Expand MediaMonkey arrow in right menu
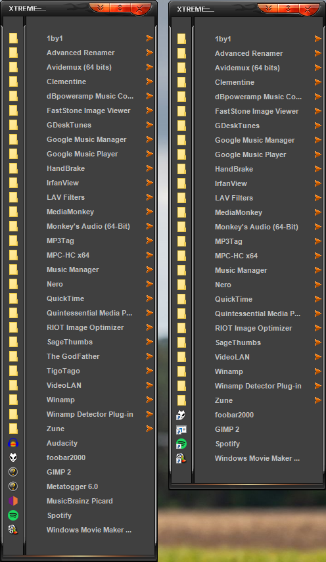 point(318,212)
